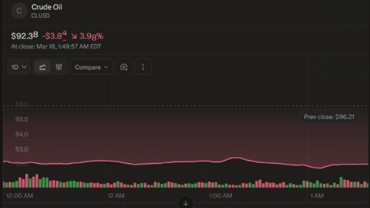Open the 1D time range dropdown
This screenshot has height=208, width=370.
click(x=19, y=67)
